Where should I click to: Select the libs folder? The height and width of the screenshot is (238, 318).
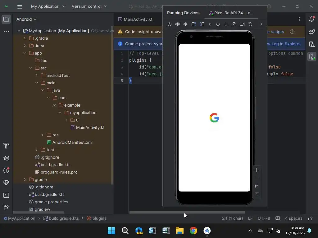tap(41, 60)
